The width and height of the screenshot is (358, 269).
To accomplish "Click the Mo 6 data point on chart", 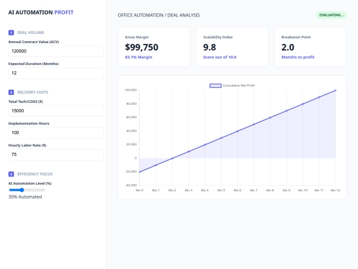I will point(237,131).
